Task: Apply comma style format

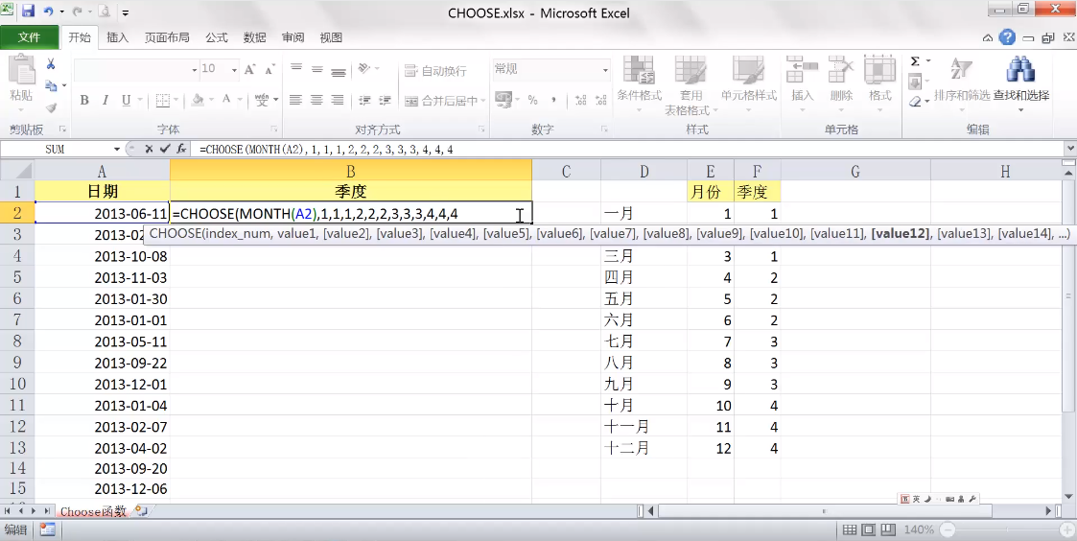Action: coord(553,101)
